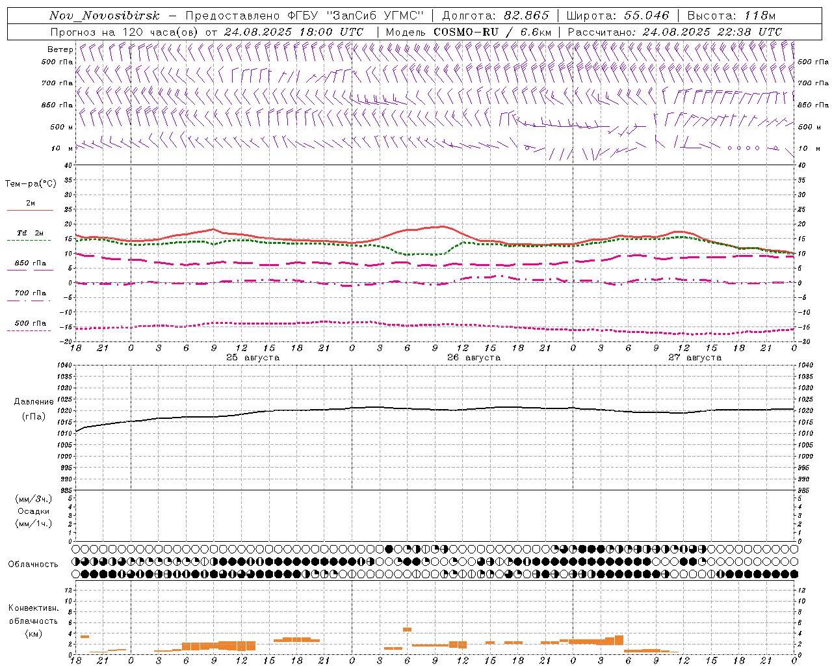The height and width of the screenshot is (666, 832).
Task: Click the (мм/1ч.) precipitation unit label
Action: 34,524
